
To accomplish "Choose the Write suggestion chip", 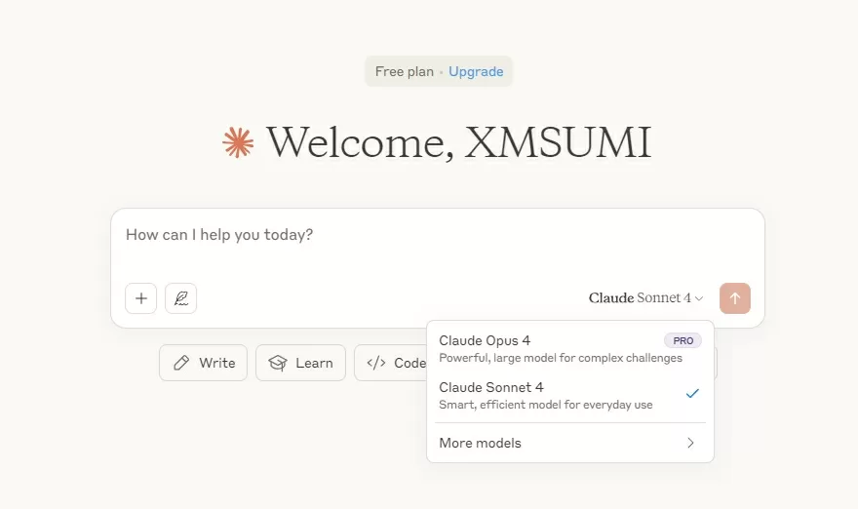I will (x=203, y=363).
